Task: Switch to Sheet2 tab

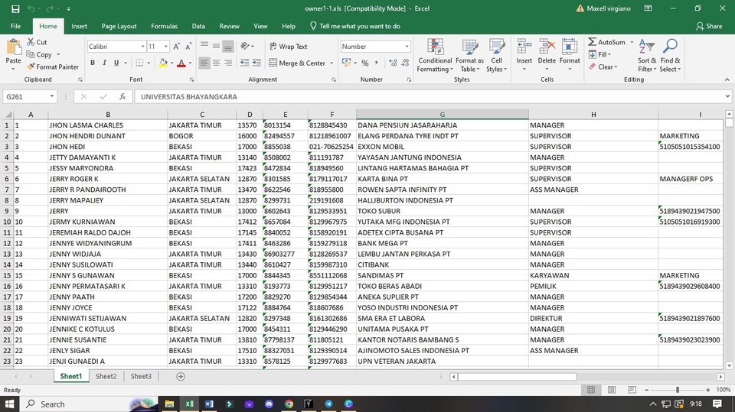Action: pos(106,376)
